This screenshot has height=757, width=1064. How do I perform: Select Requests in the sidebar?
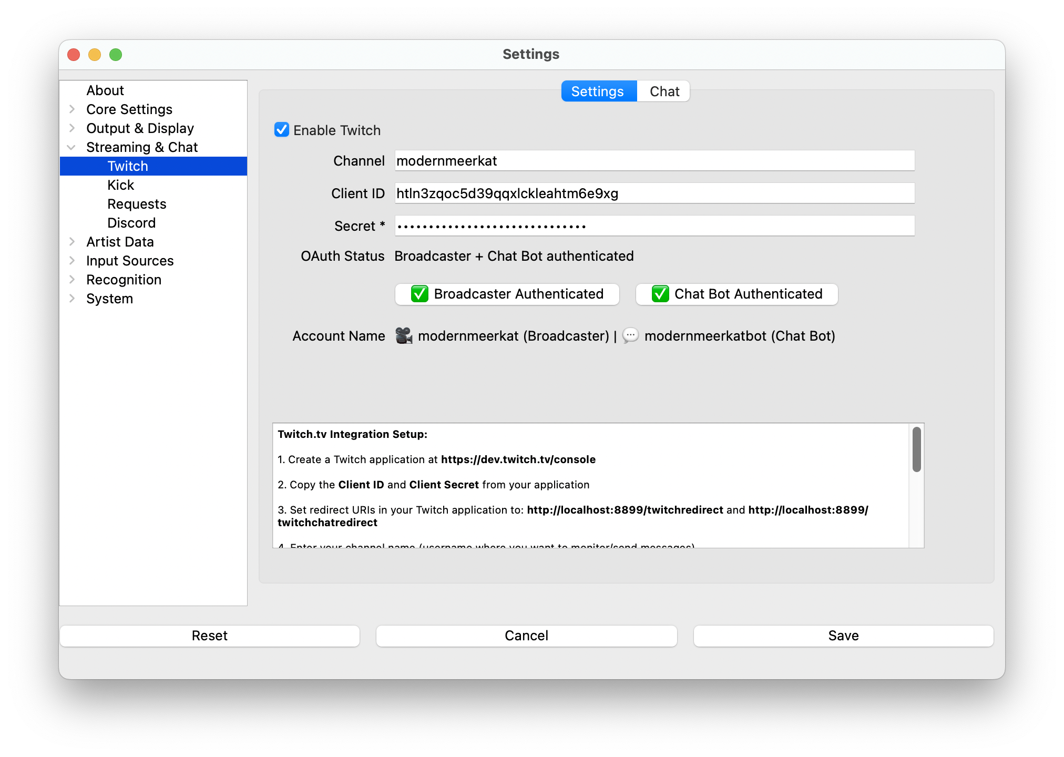click(x=137, y=203)
